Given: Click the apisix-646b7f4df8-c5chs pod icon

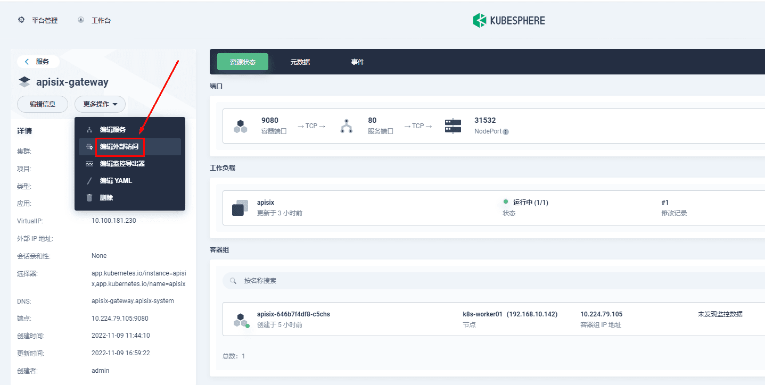Looking at the screenshot, I should coord(241,320).
